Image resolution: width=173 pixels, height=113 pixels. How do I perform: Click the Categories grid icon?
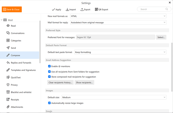point(8,40)
